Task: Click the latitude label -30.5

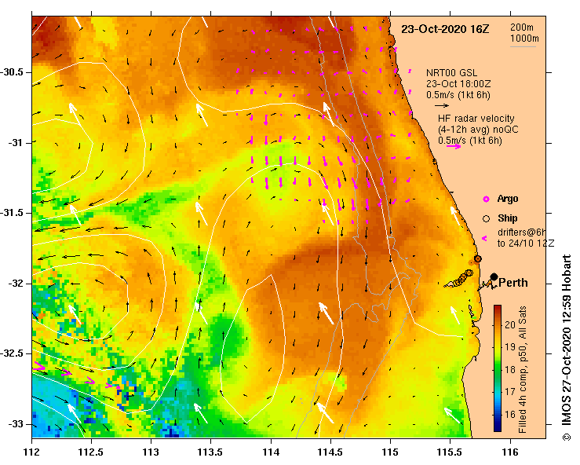Action: pos(13,71)
